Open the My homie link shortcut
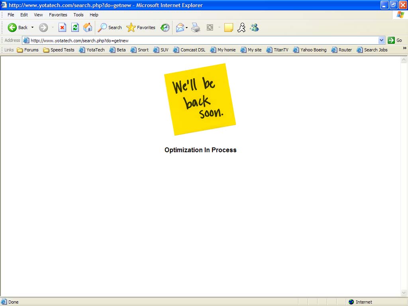 click(223, 50)
